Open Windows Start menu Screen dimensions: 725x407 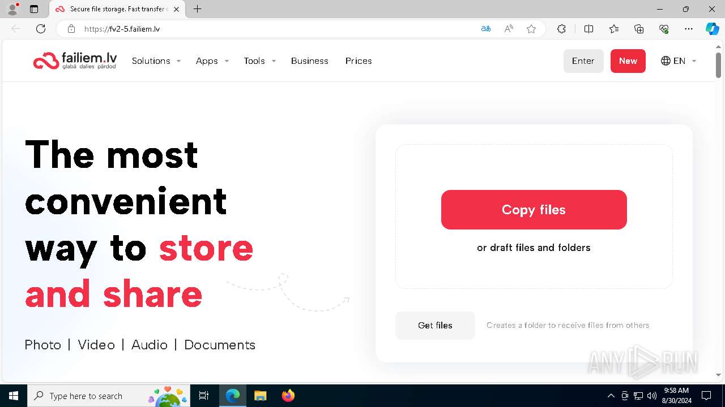point(14,396)
